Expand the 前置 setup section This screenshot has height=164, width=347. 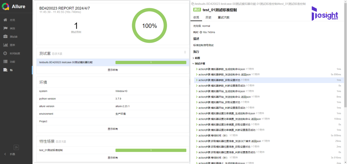point(197,58)
